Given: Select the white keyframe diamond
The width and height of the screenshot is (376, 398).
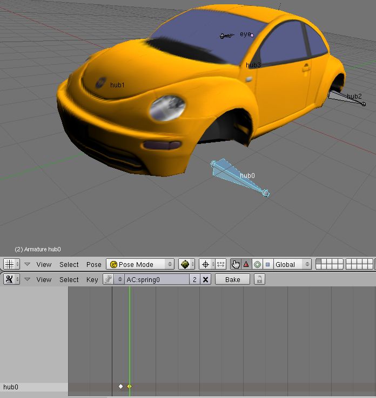Looking at the screenshot, I should 121,386.
